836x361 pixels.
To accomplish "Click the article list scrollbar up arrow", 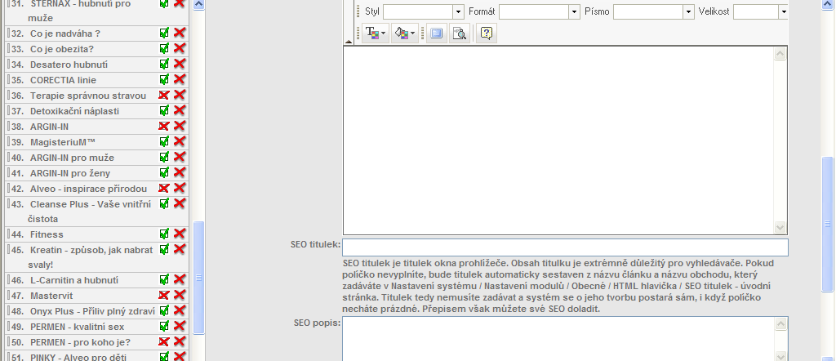I will point(198,4).
